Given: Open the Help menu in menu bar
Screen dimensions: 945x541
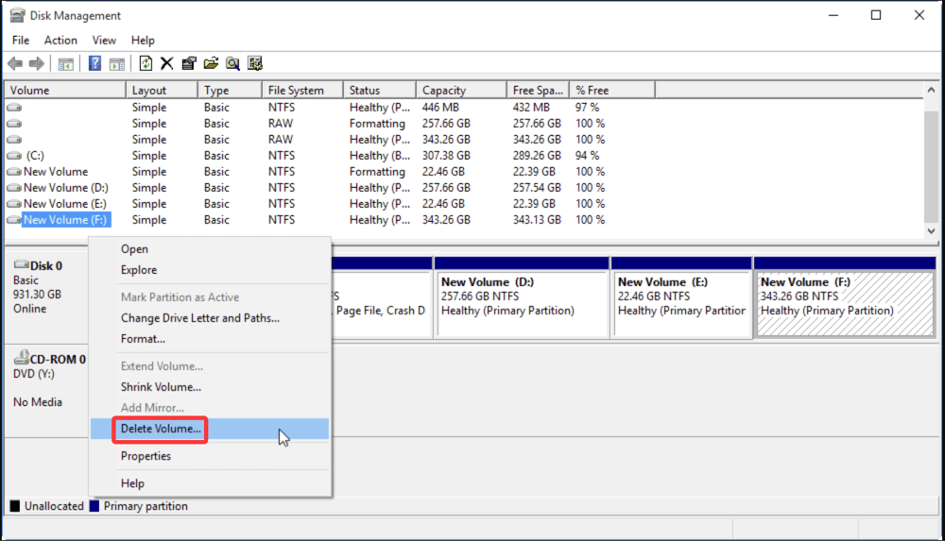Looking at the screenshot, I should pos(143,41).
